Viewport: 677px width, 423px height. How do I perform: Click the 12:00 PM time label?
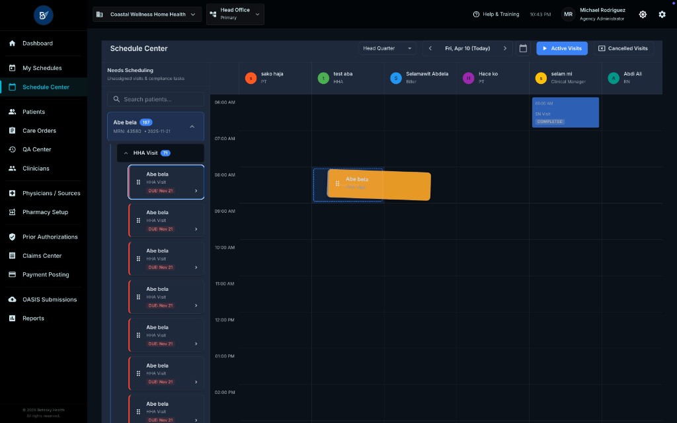click(225, 320)
